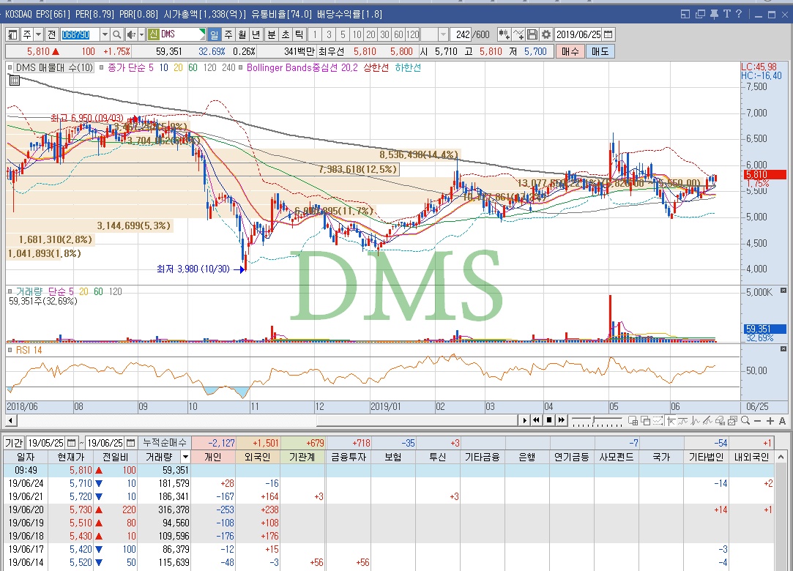Toggle the RSI 14 panel close box
Image resolution: width=793 pixels, height=571 pixels.
(783, 349)
